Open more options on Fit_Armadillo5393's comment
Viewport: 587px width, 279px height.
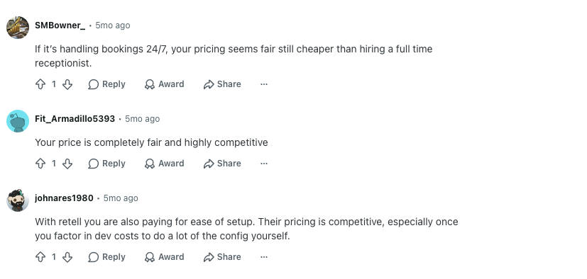point(264,164)
